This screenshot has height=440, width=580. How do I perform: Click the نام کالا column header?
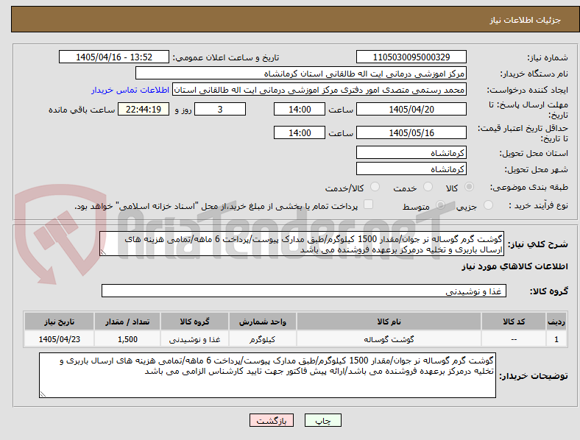(x=389, y=322)
